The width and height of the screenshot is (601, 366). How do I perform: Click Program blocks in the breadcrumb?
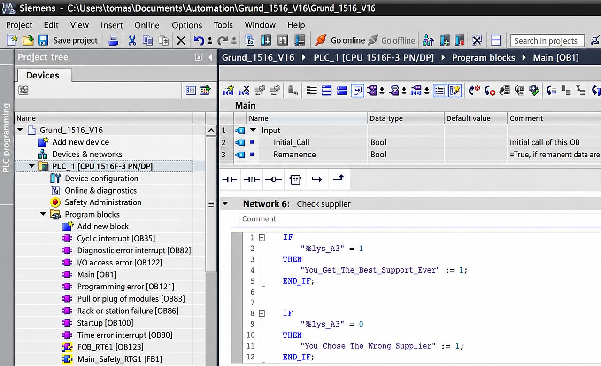point(484,58)
